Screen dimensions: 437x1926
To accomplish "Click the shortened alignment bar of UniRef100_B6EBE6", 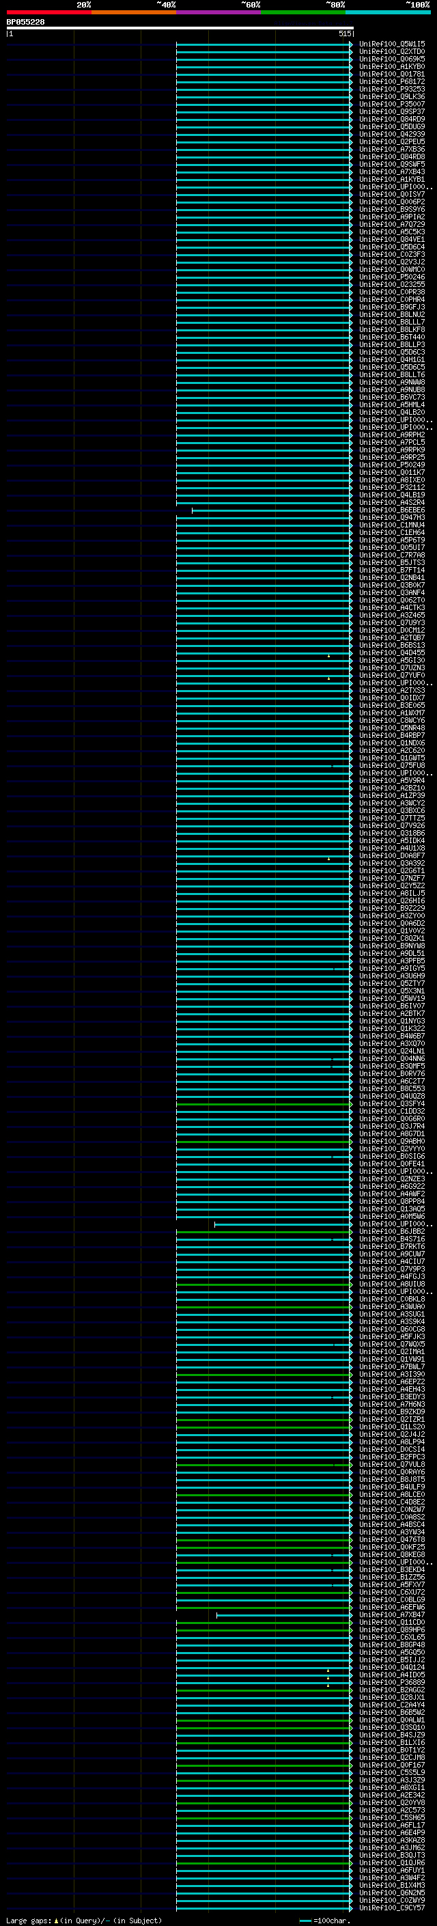I will pyautogui.click(x=272, y=510).
